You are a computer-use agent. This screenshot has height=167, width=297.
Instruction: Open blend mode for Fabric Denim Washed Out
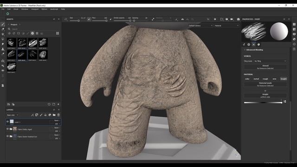pyautogui.click(x=57, y=135)
